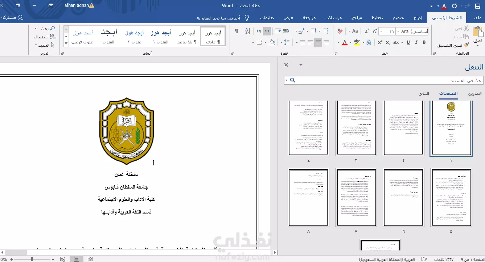The height and width of the screenshot is (262, 485).
Task: Click the Tell Me lightbulb search box
Action: pos(223,18)
